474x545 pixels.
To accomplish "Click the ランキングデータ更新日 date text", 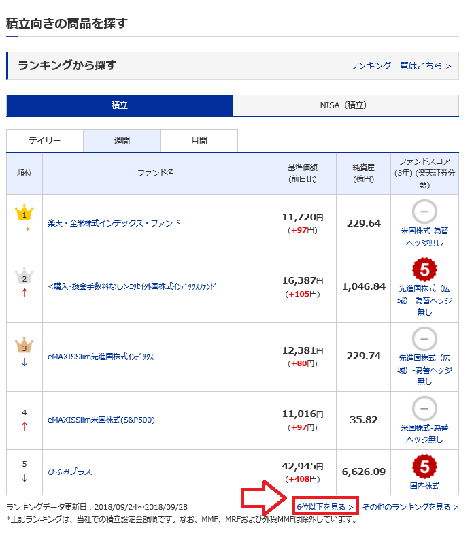I will (x=97, y=507).
